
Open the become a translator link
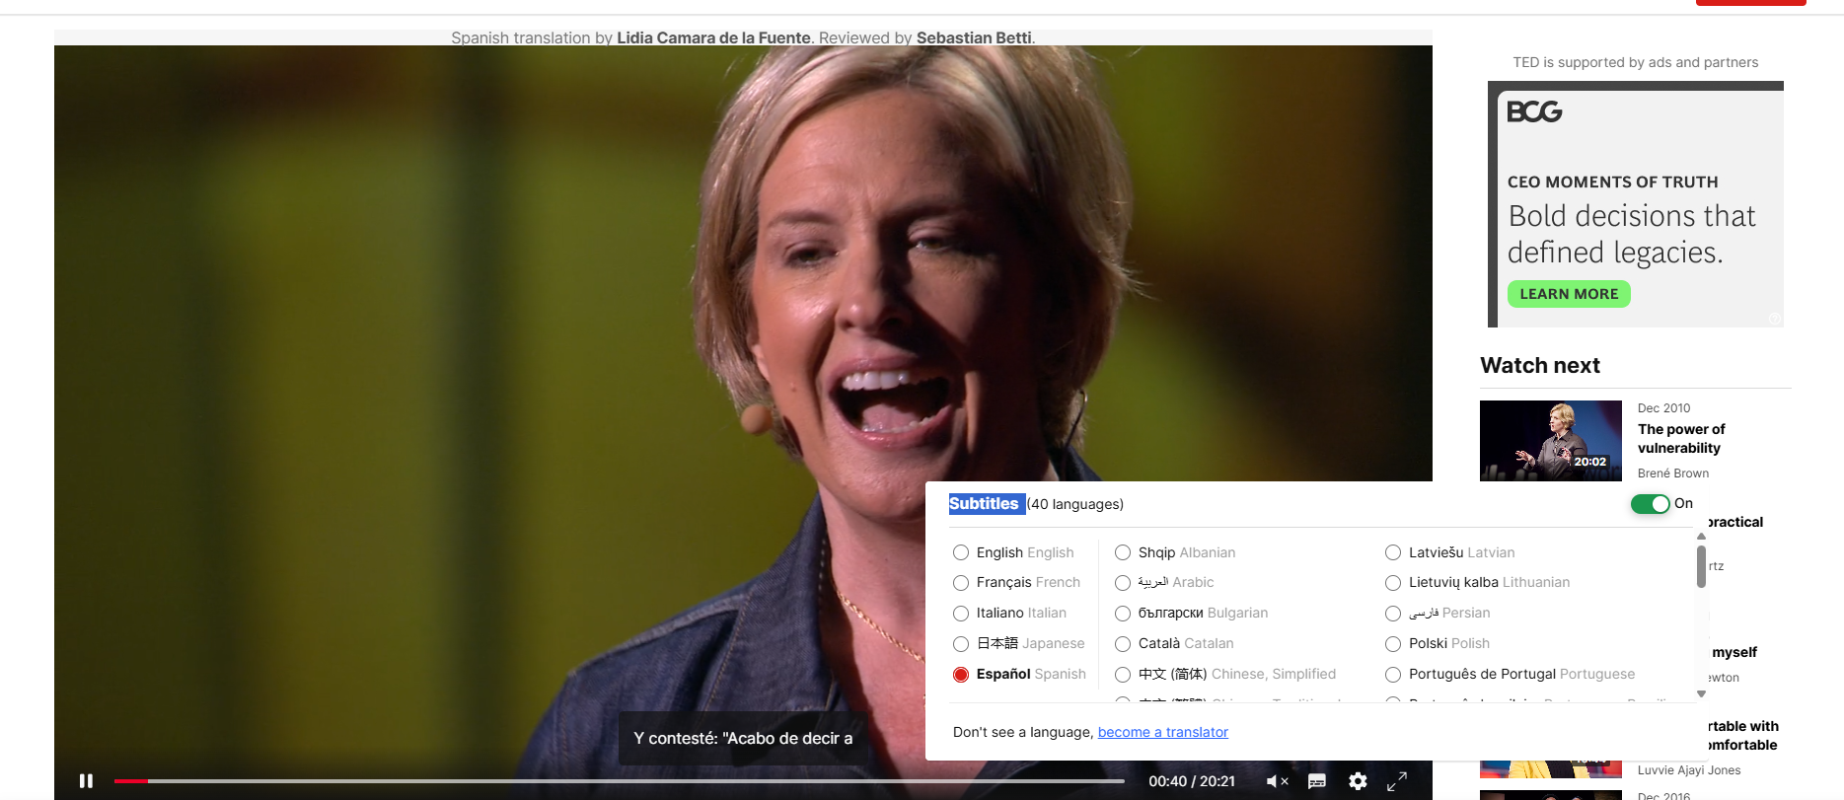1163,732
